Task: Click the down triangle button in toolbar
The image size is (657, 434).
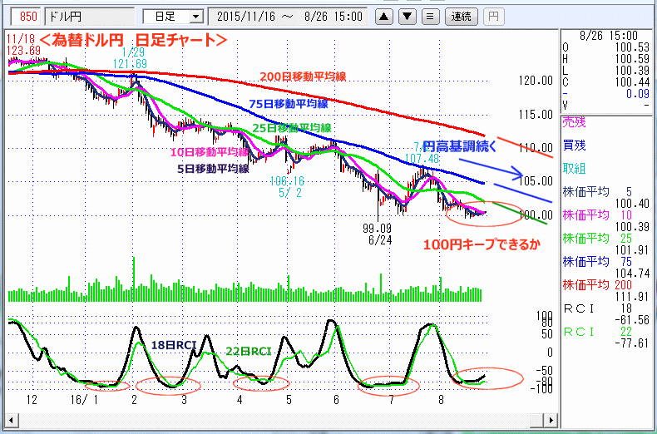Action: point(407,16)
